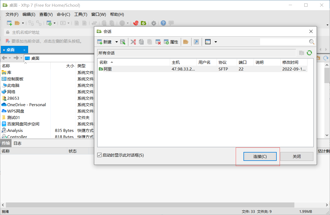Click the forward arrow in local file pane
This screenshot has width=330, height=215.
click(x=16, y=58)
